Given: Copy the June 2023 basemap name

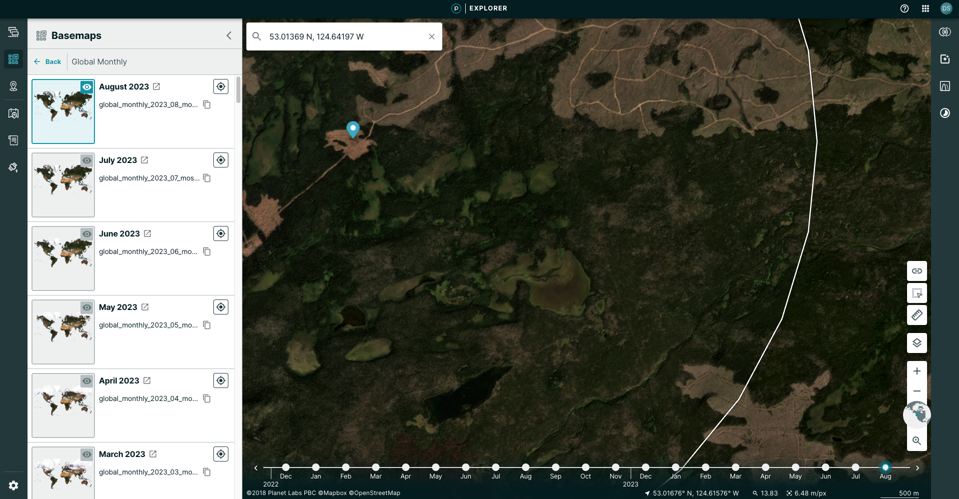Looking at the screenshot, I should pos(207,251).
